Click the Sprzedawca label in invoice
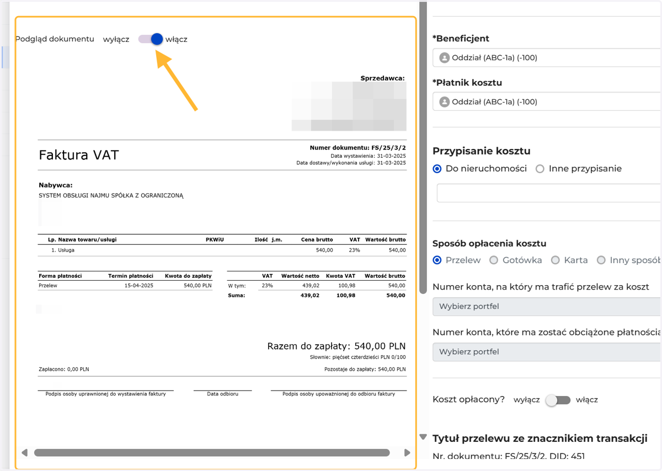This screenshot has height=471, width=662. [383, 78]
